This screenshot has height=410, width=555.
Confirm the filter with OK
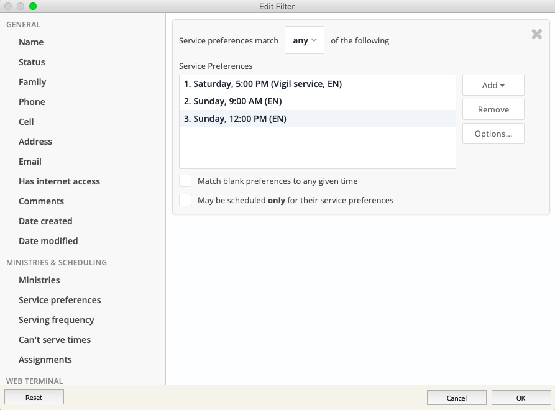coord(520,398)
